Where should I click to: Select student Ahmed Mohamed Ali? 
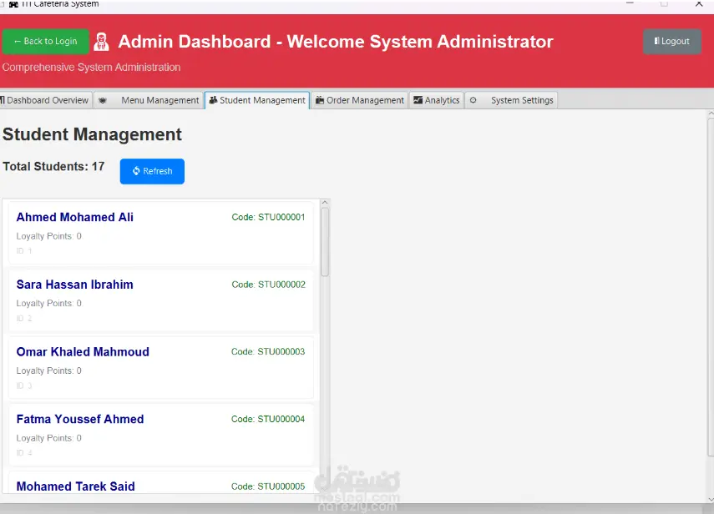(160, 233)
